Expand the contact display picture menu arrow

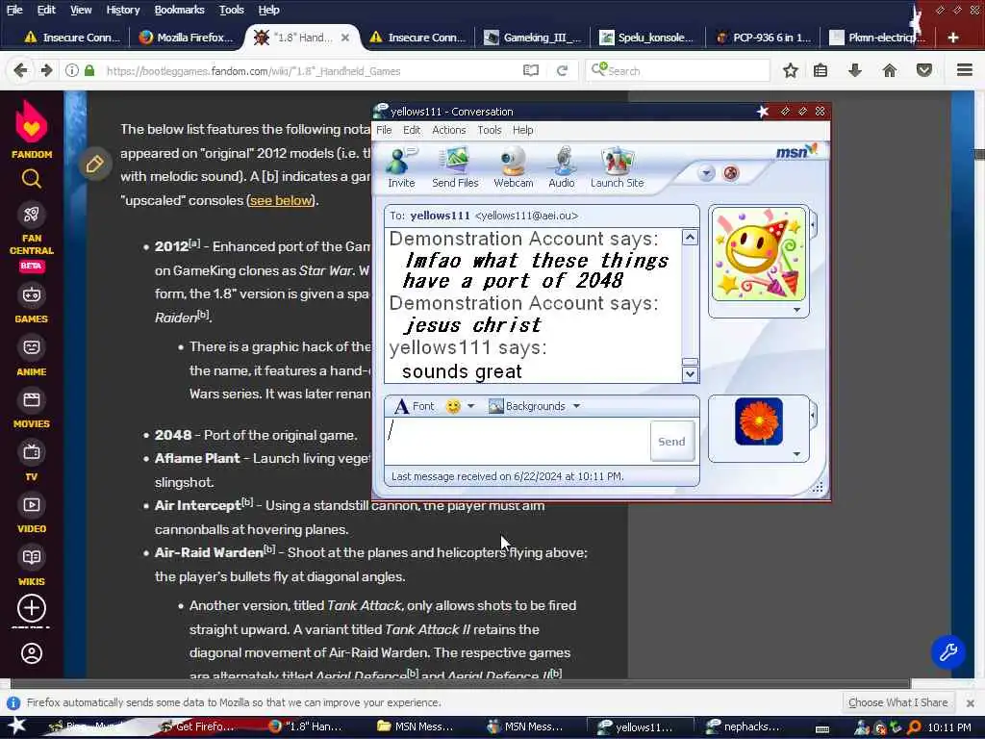pyautogui.click(x=796, y=310)
